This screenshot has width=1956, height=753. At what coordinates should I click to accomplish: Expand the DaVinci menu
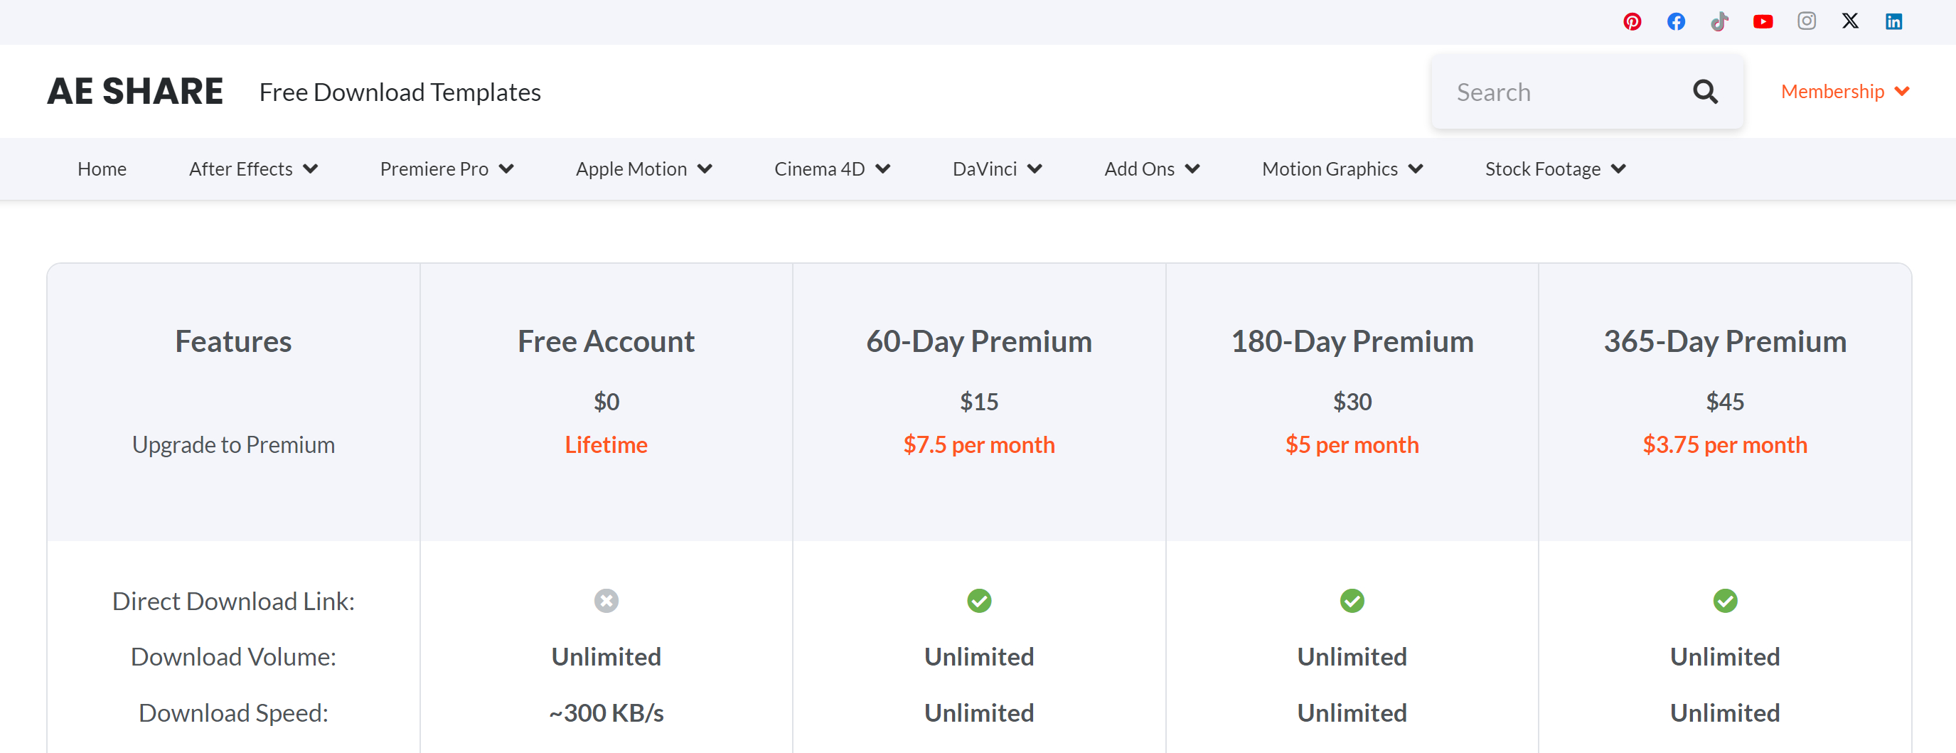(x=997, y=169)
